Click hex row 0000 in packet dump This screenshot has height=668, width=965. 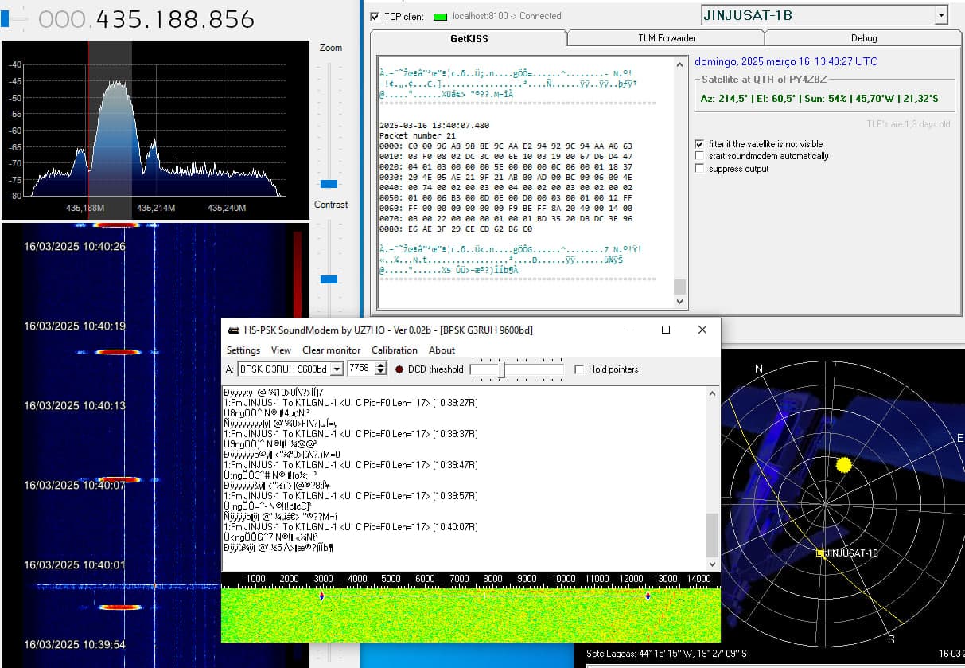click(506, 146)
